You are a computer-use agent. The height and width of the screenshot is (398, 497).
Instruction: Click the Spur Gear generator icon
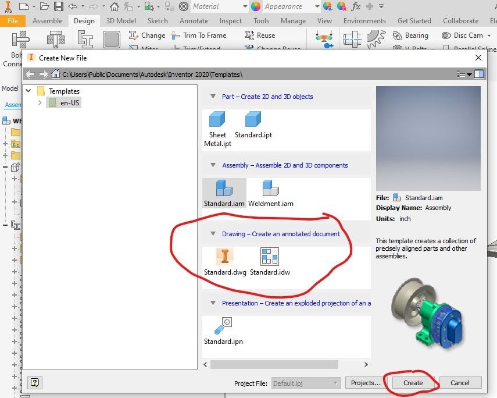pyautogui.click(x=376, y=39)
